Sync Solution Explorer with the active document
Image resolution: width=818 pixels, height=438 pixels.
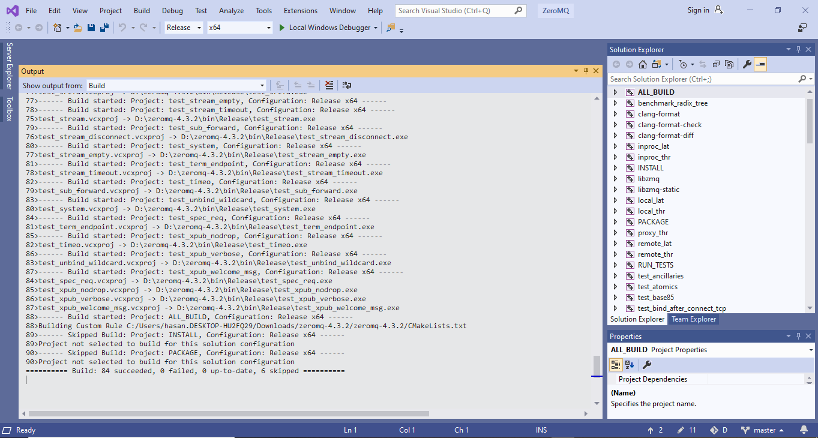[703, 64]
